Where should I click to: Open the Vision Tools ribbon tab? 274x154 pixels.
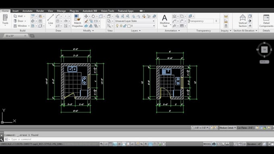point(107,11)
